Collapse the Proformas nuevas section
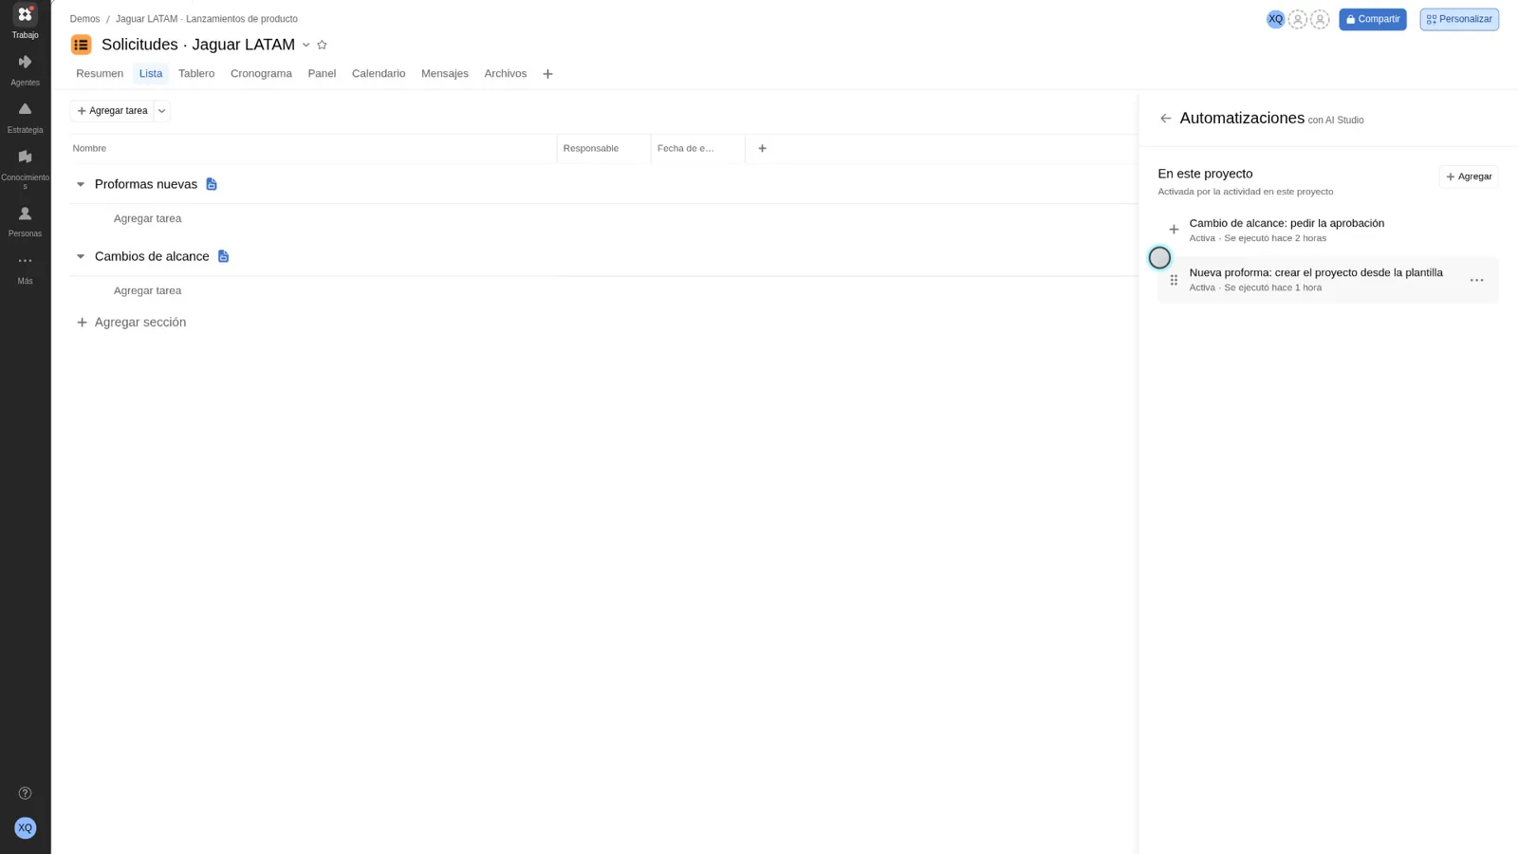 [x=81, y=184]
